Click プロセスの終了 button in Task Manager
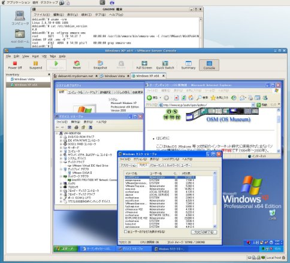290x263 pixels. click(x=204, y=232)
